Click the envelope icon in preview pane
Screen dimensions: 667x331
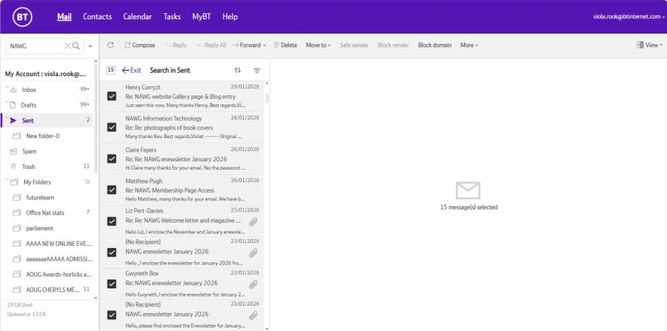(468, 190)
